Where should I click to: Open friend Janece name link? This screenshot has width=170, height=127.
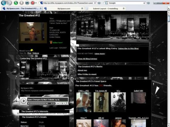point(118,118)
